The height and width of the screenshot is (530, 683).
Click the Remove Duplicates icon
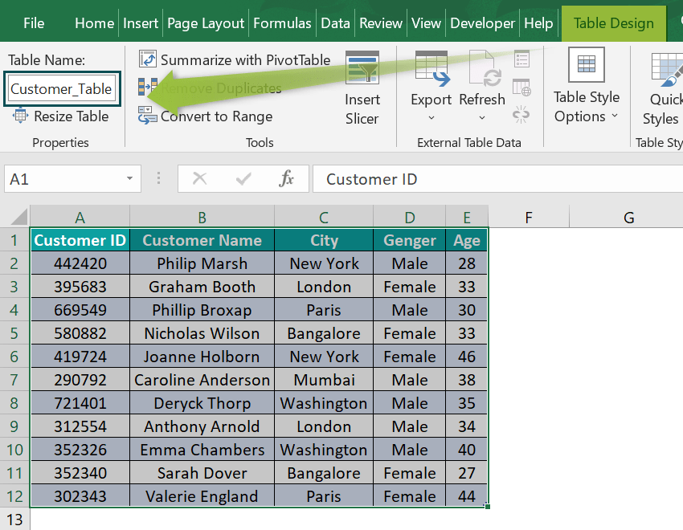pyautogui.click(x=148, y=87)
